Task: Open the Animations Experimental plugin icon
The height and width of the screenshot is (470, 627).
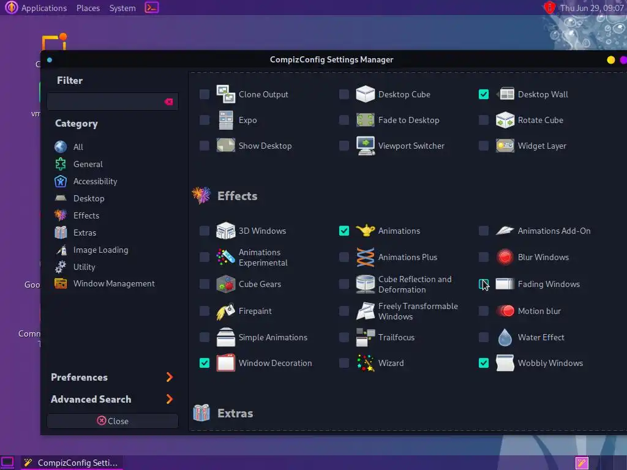Action: click(x=225, y=257)
